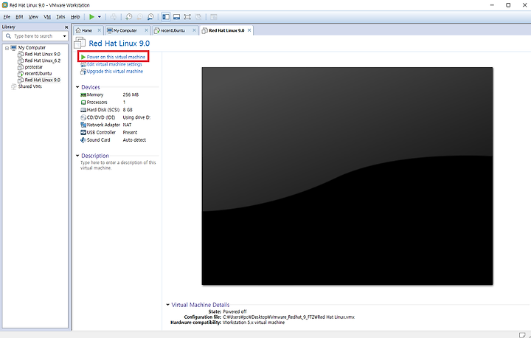531x338 pixels.
Task: Select protostar VM in library tree
Action: click(x=34, y=66)
